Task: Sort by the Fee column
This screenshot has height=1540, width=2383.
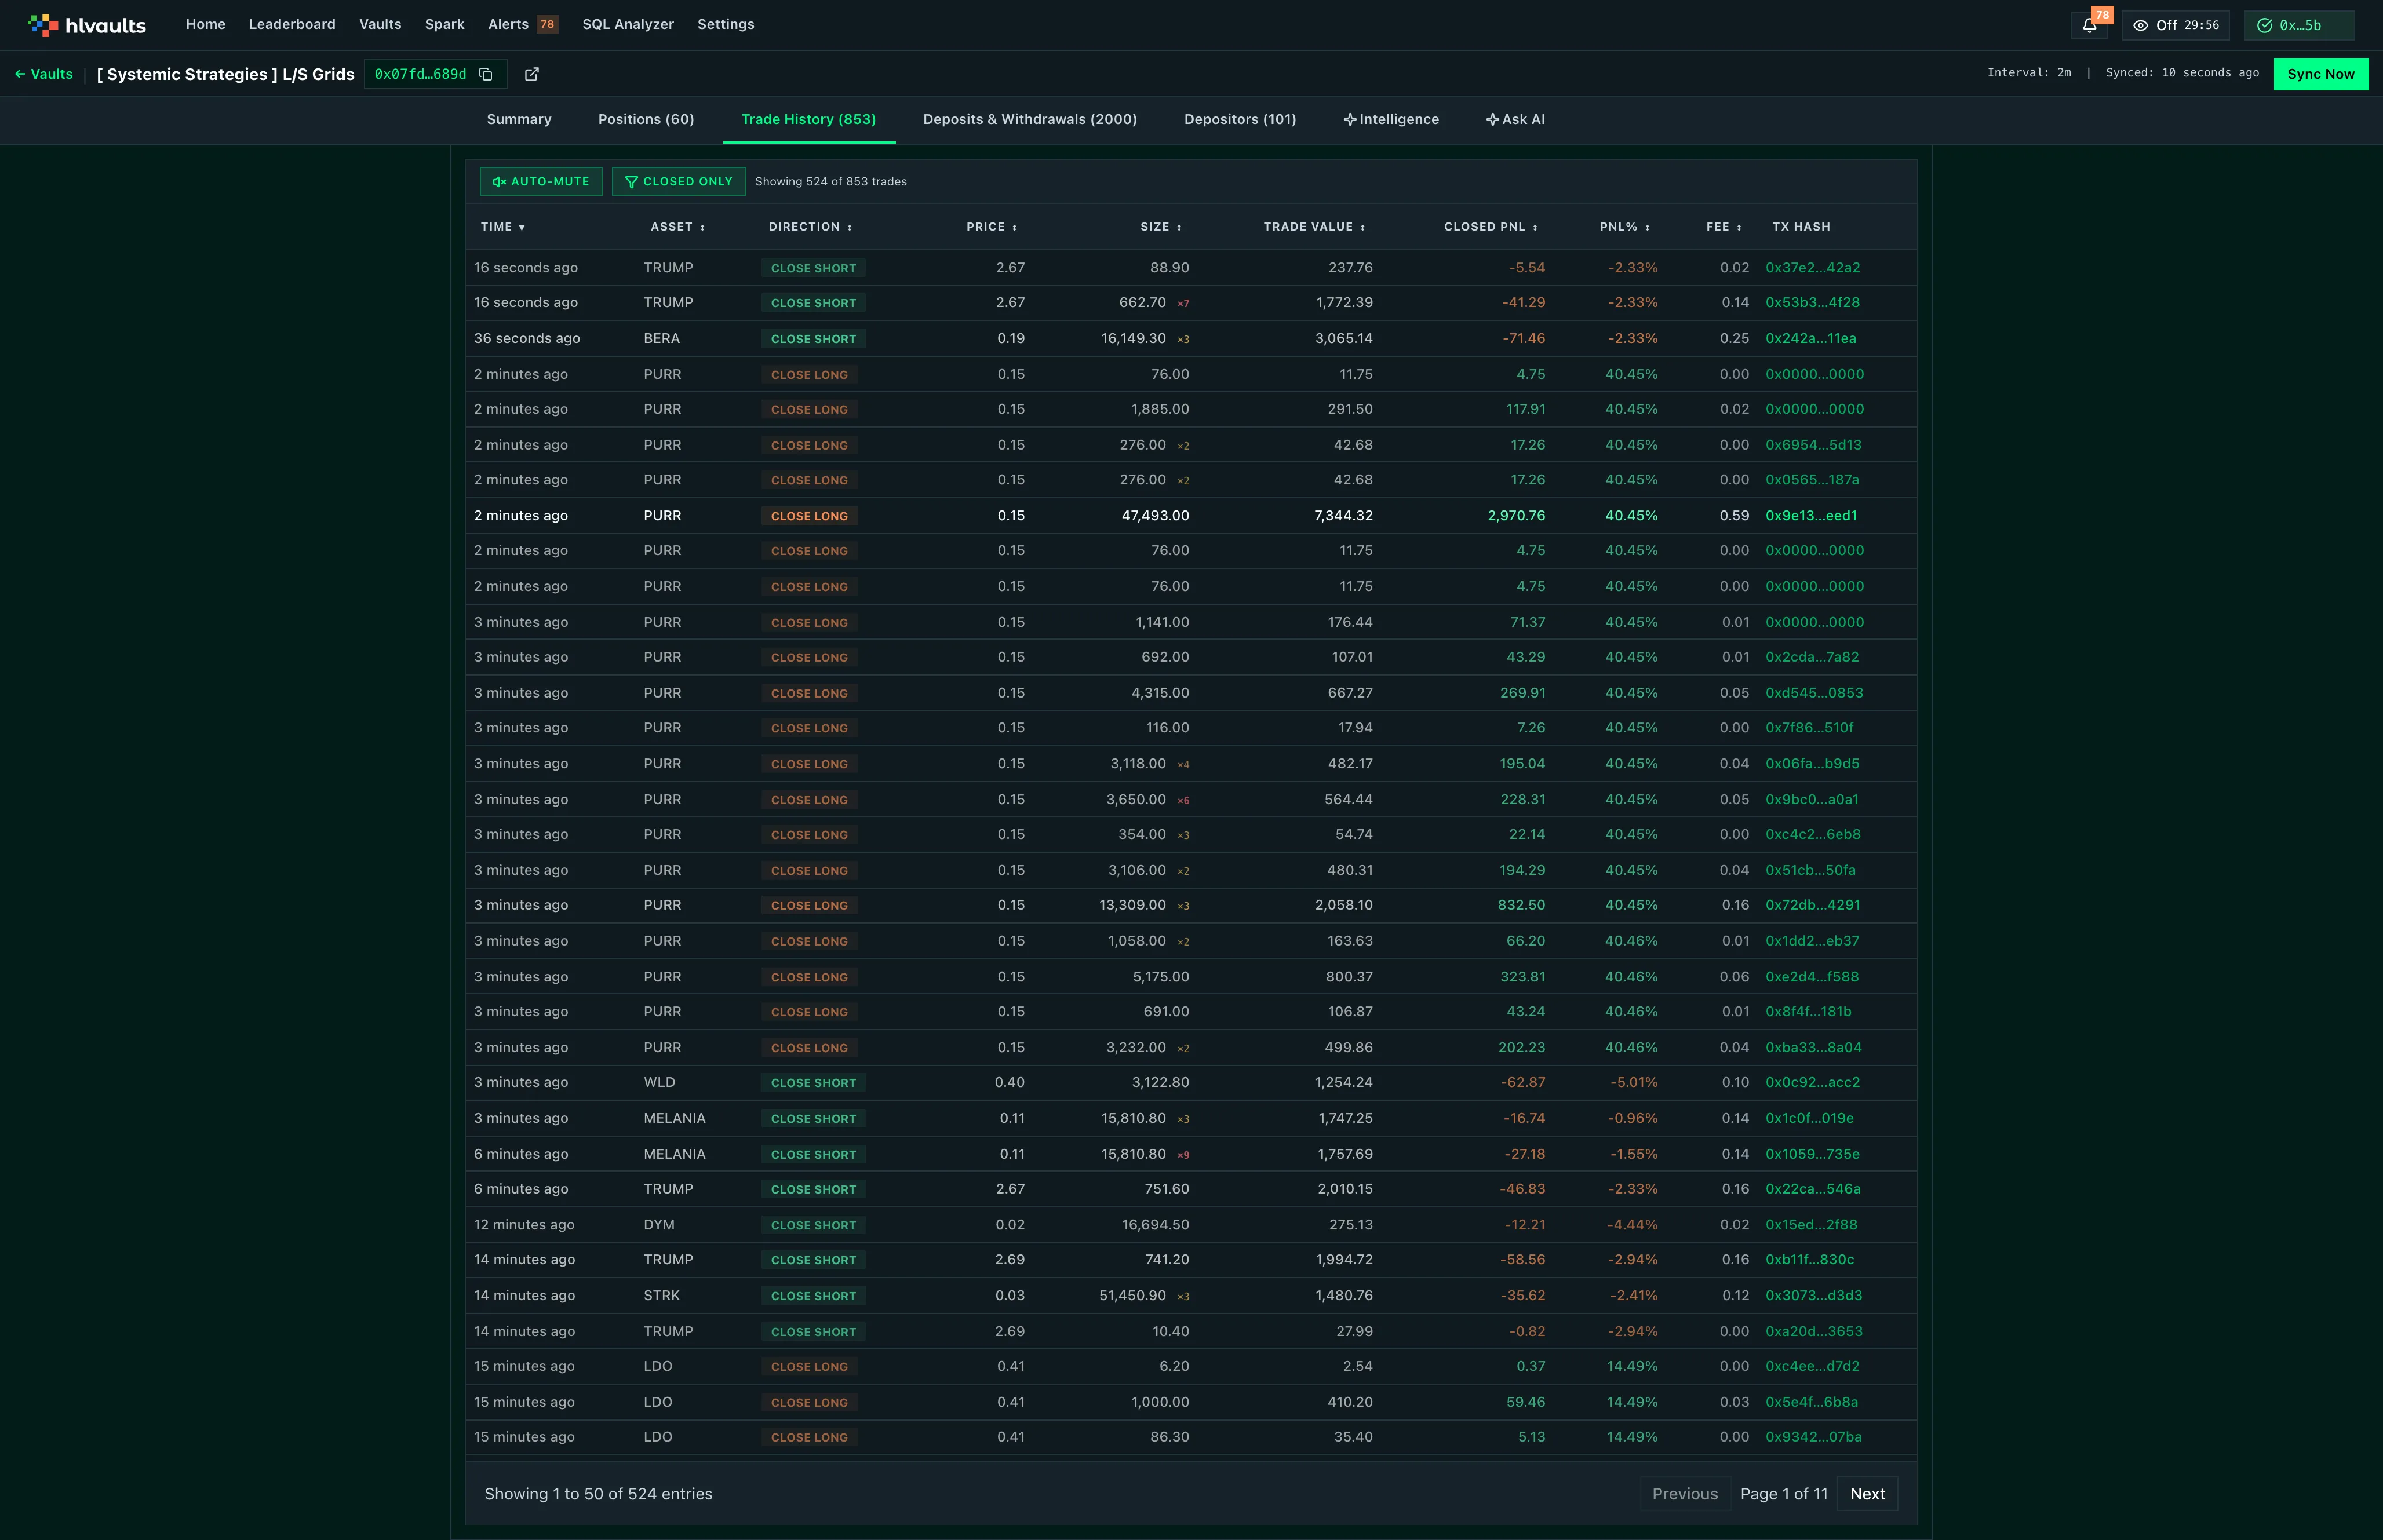Action: tap(1724, 227)
